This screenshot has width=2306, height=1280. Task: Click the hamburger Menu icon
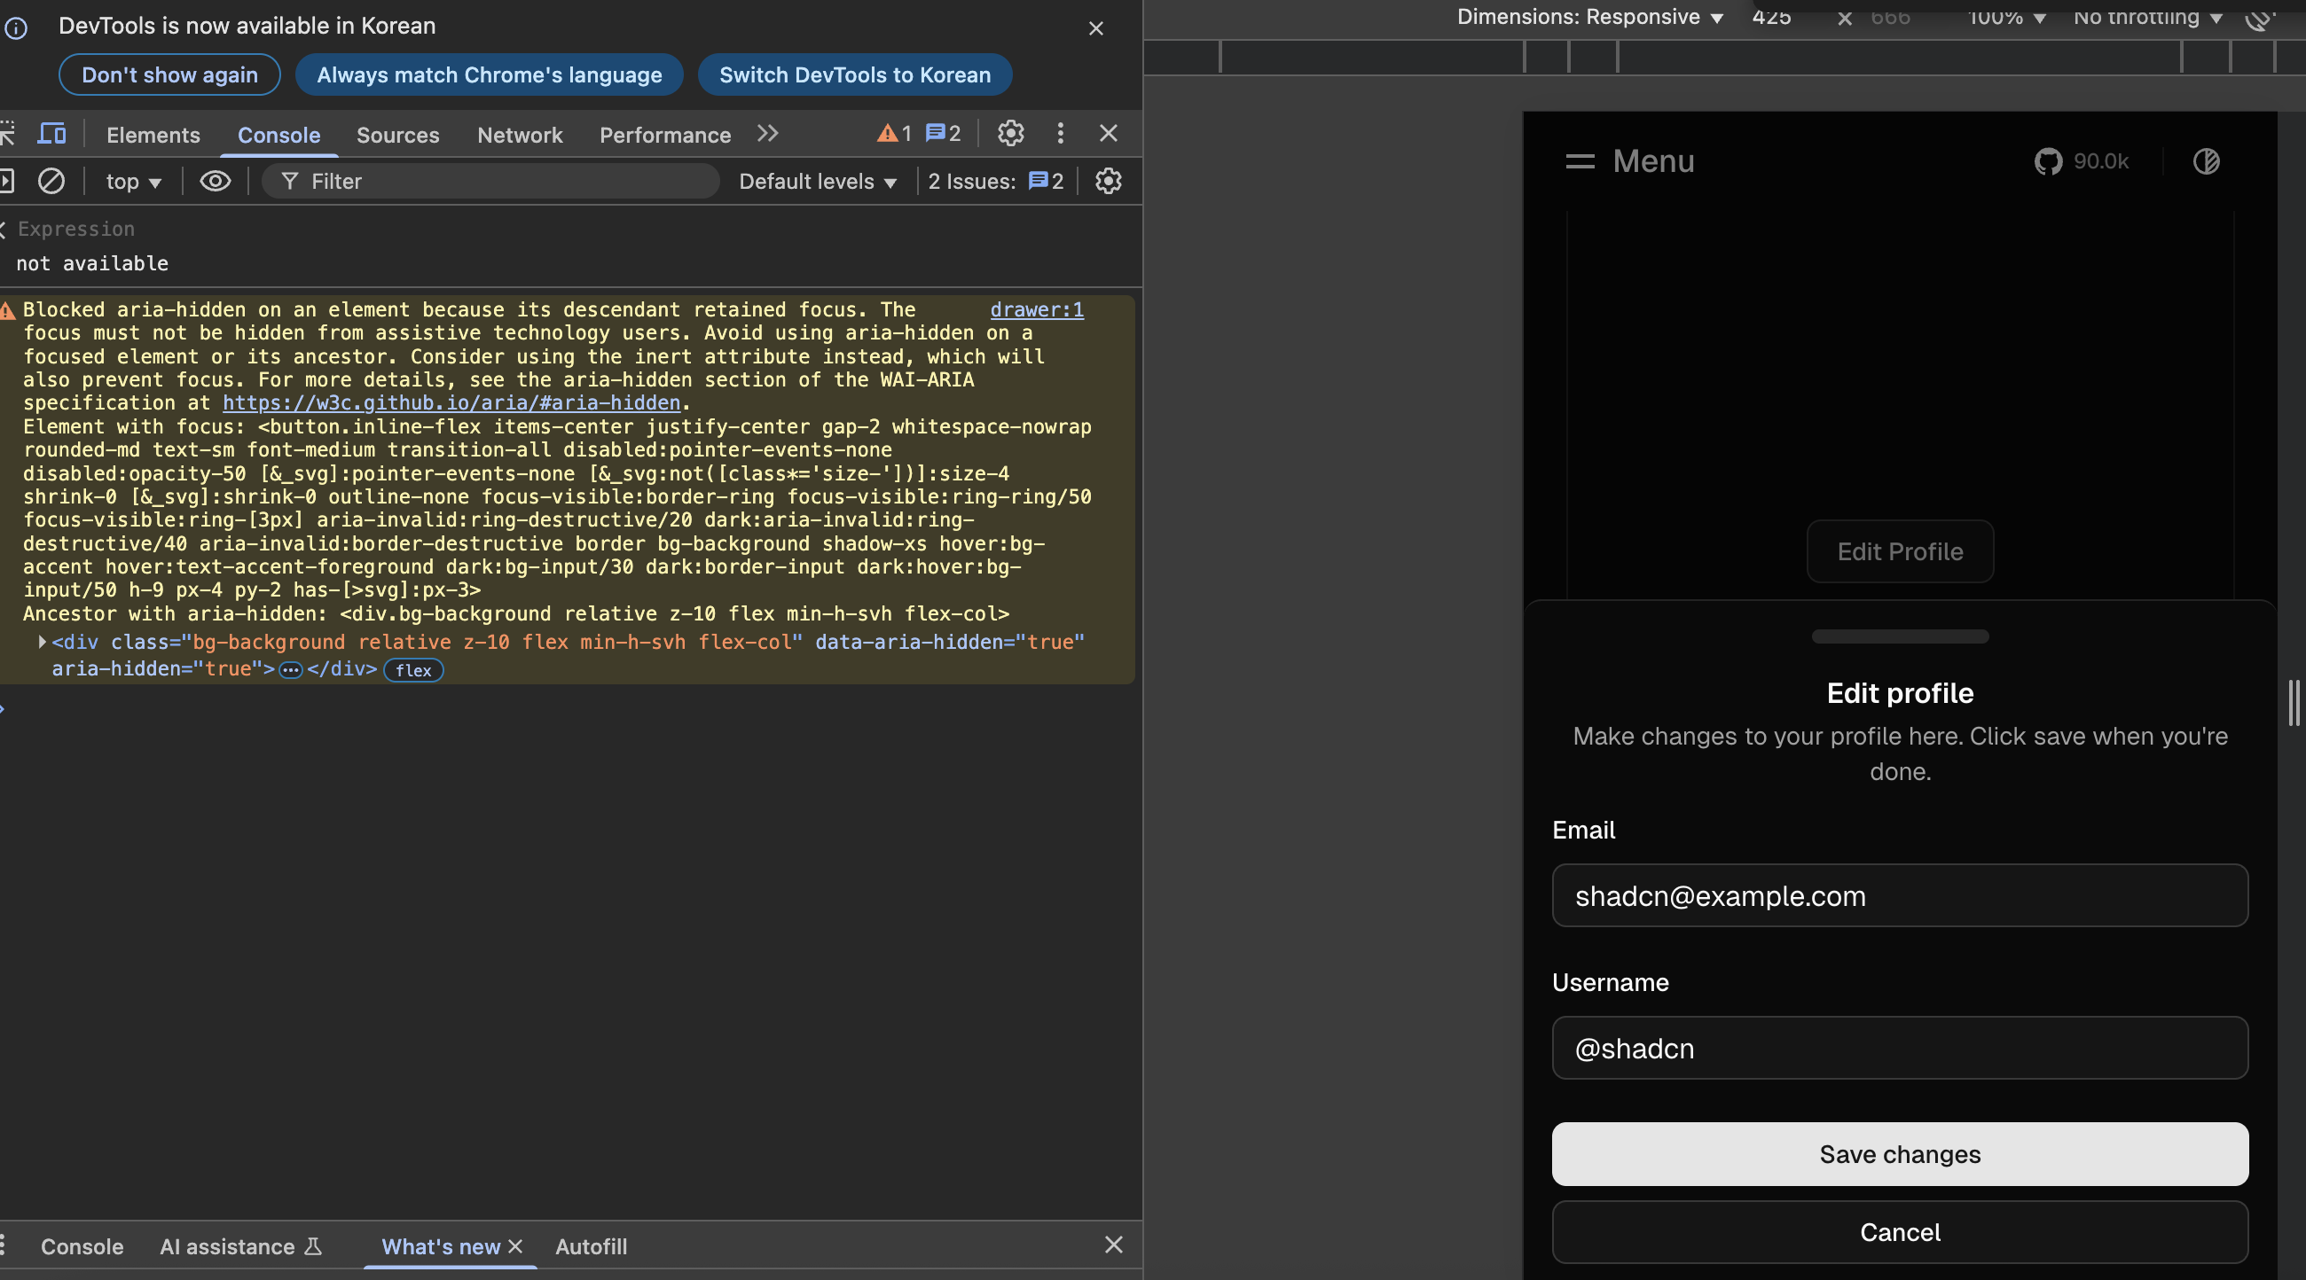point(1580,162)
